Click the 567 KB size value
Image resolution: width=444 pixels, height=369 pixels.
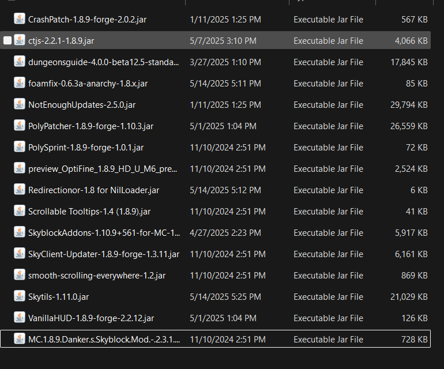414,20
